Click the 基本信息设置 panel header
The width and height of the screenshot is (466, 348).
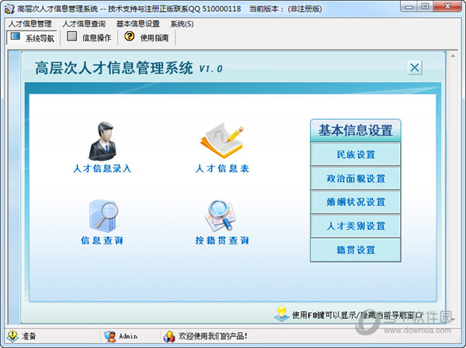click(356, 130)
